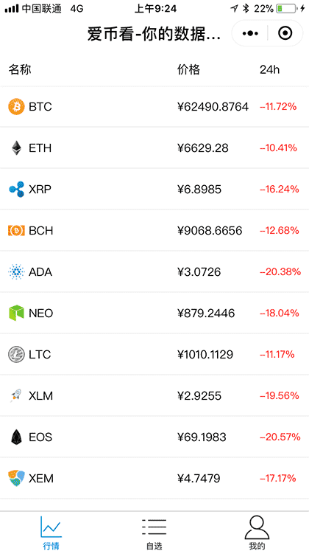Open the mini program three-dot menu
The image size is (309, 551).
250,33
